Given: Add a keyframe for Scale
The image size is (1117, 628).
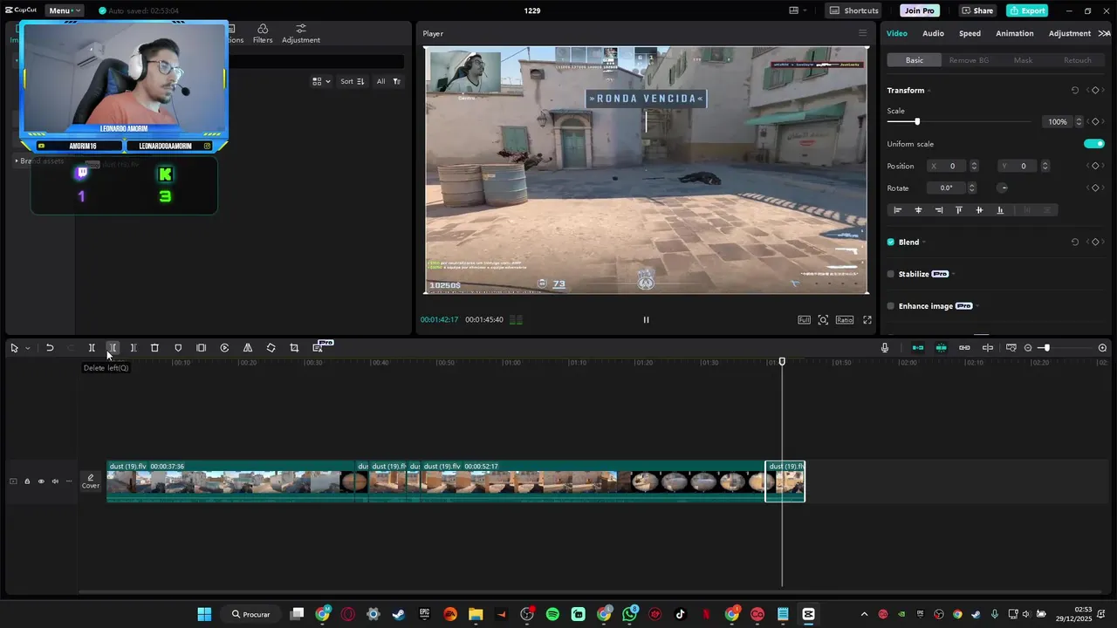Looking at the screenshot, I should 1095,122.
